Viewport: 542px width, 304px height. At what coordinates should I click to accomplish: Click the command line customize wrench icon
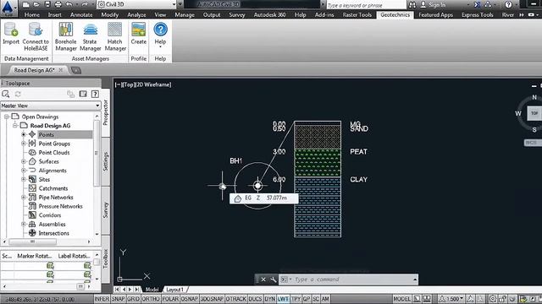273,280
